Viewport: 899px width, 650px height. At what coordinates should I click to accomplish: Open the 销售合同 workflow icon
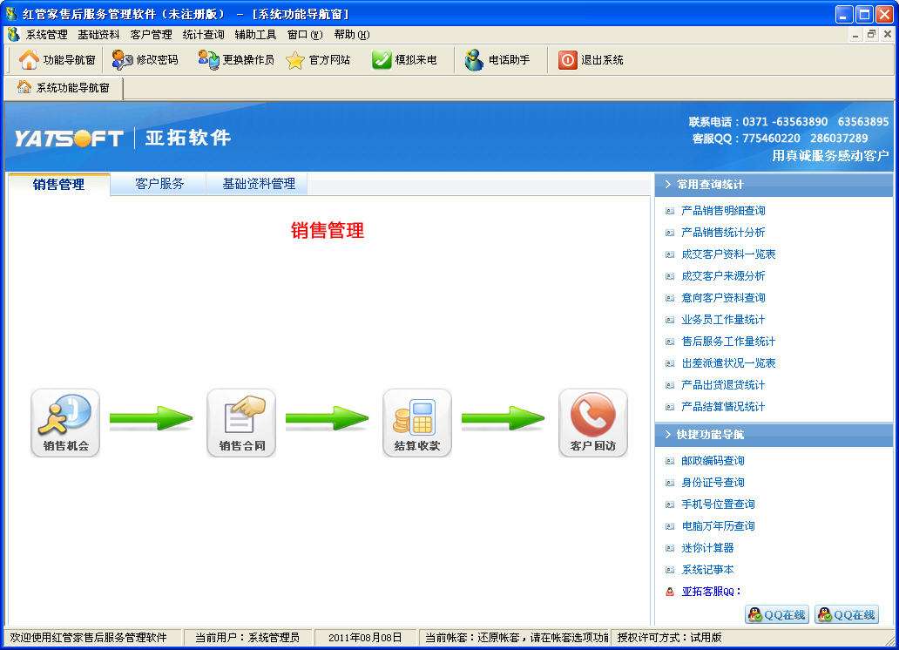(240, 423)
